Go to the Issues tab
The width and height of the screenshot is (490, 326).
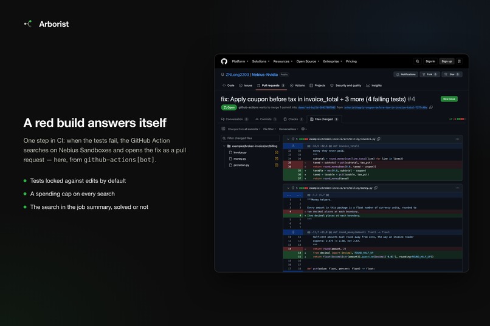click(x=246, y=86)
